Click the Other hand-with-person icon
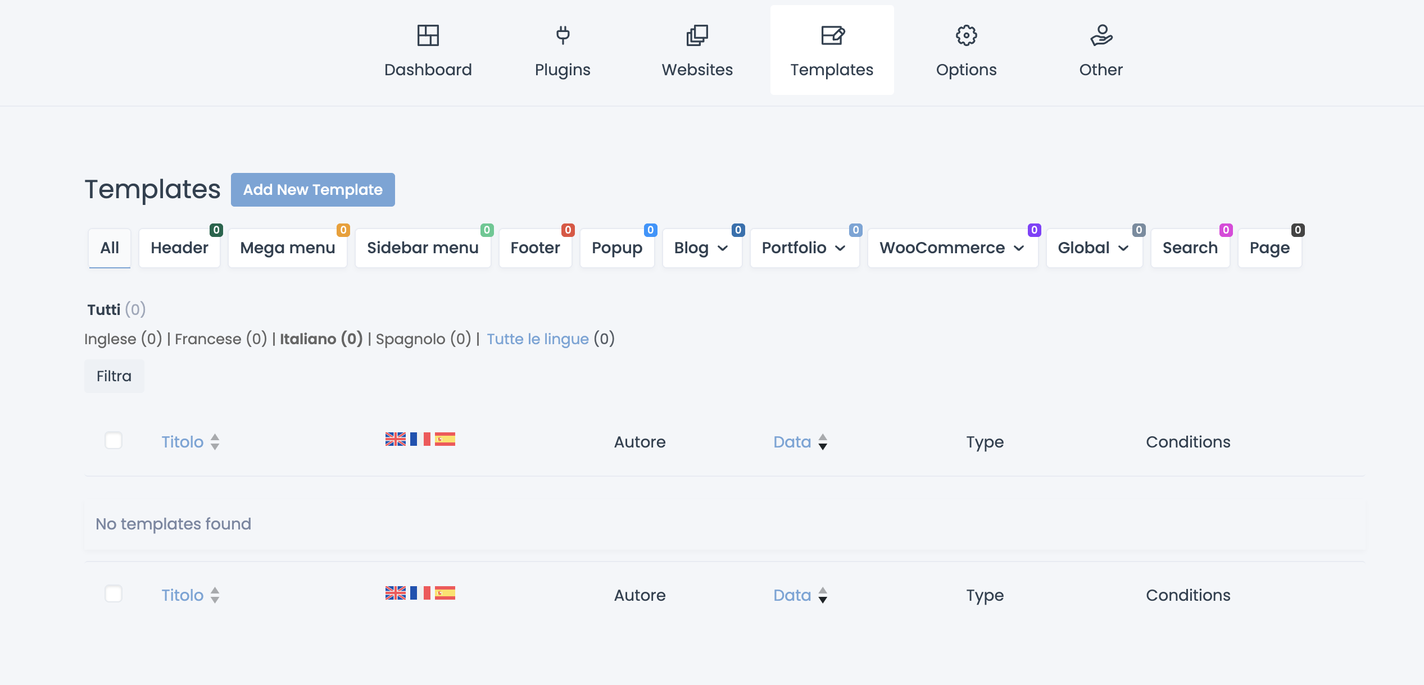The image size is (1424, 685). pyautogui.click(x=1101, y=35)
